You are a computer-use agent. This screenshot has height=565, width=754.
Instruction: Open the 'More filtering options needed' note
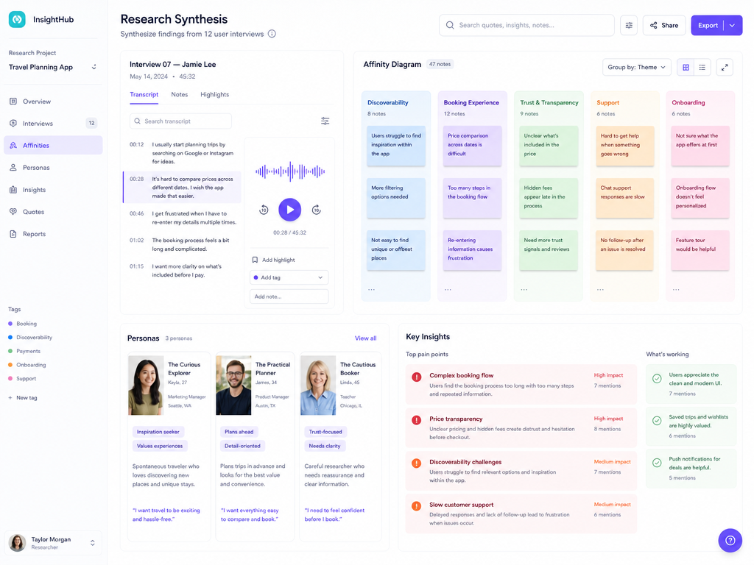tap(395, 197)
